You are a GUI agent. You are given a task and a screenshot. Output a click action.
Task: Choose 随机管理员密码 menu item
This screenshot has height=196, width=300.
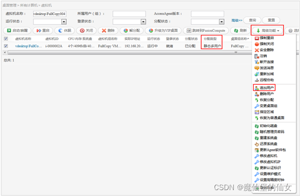[269, 132]
